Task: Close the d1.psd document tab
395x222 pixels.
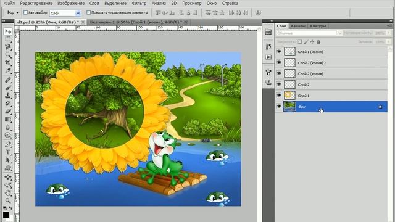Action: click(x=83, y=22)
